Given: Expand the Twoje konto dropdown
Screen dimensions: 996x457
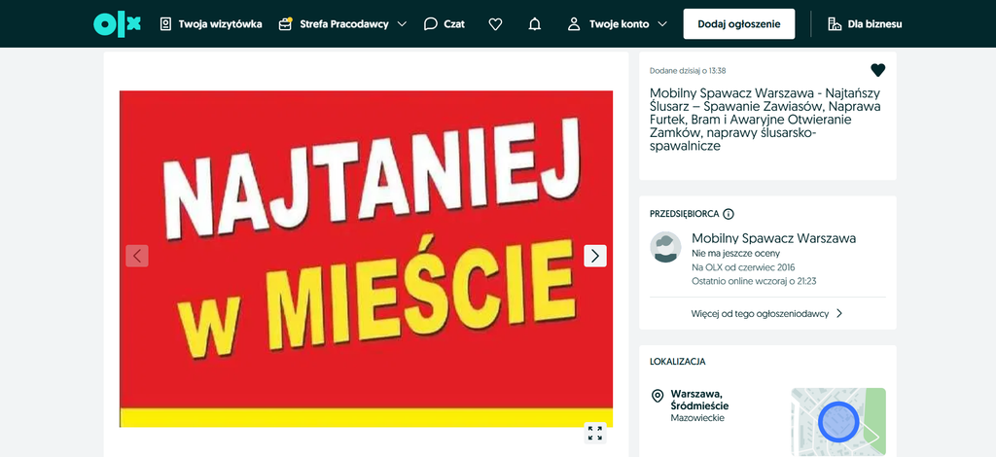Looking at the screenshot, I should coord(617,24).
